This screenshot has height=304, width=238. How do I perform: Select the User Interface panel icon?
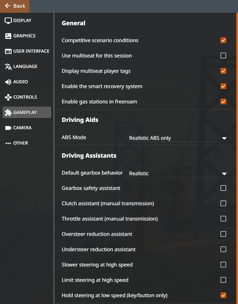pyautogui.click(x=8, y=51)
